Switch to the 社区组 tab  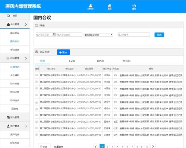coord(127,61)
